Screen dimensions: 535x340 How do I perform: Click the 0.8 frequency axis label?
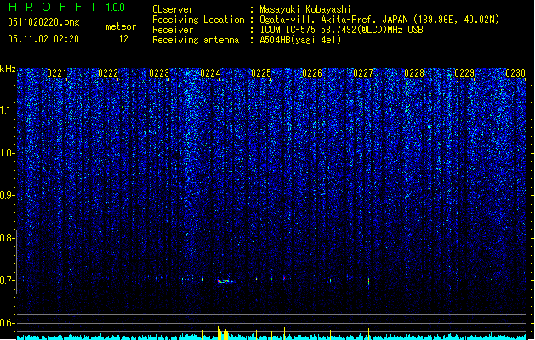[7, 238]
